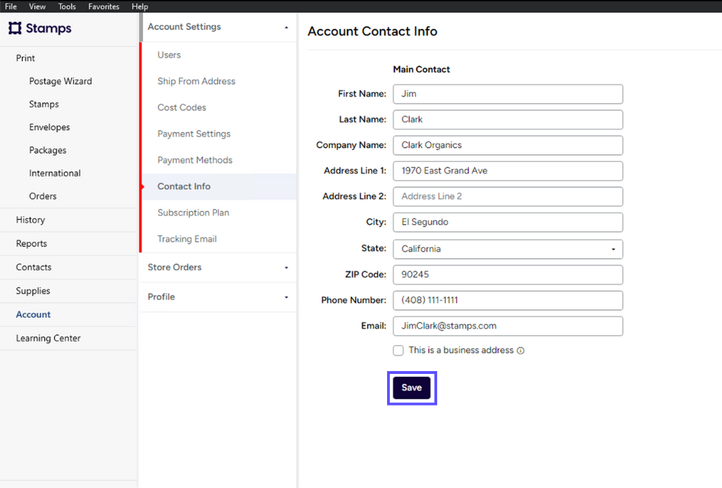Screen dimensions: 722x488
Task: Open the Tools menu
Action: point(67,6)
